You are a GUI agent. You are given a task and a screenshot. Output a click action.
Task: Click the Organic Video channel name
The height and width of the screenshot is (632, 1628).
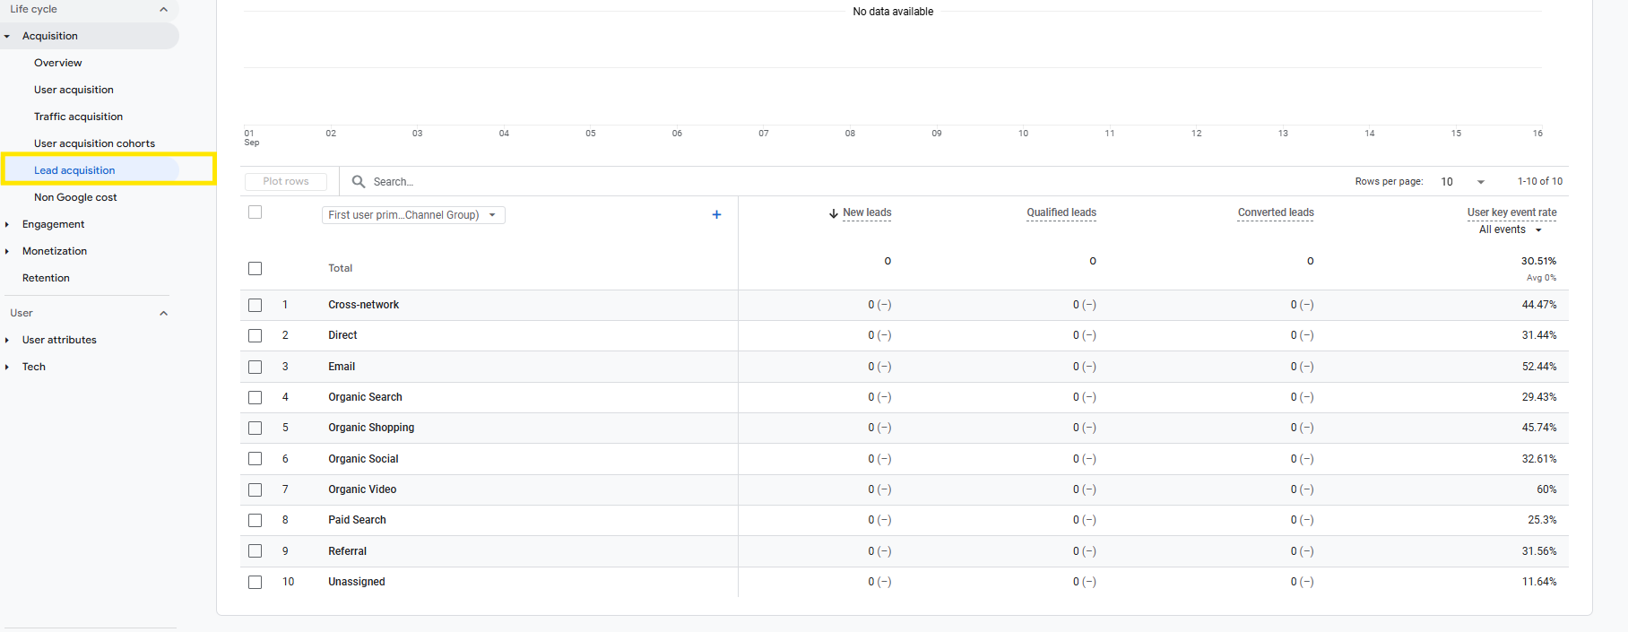pos(362,489)
